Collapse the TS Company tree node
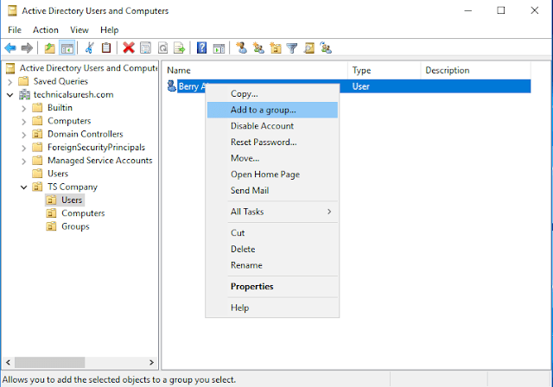Viewport: 553px width, 387px height. pos(23,187)
